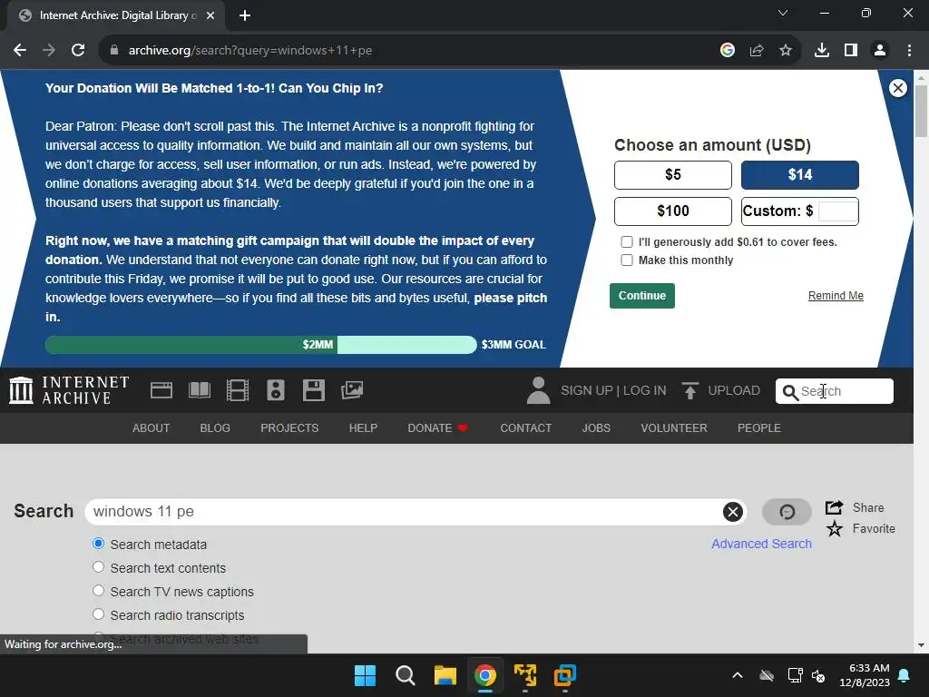Open File Explorer from the taskbar
The height and width of the screenshot is (697, 929).
click(445, 675)
